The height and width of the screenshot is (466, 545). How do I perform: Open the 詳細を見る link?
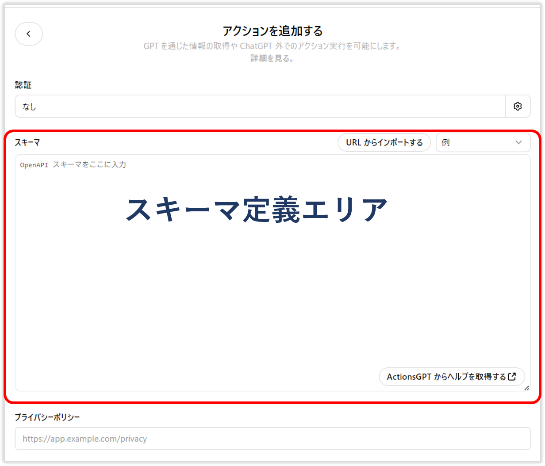pyautogui.click(x=272, y=58)
